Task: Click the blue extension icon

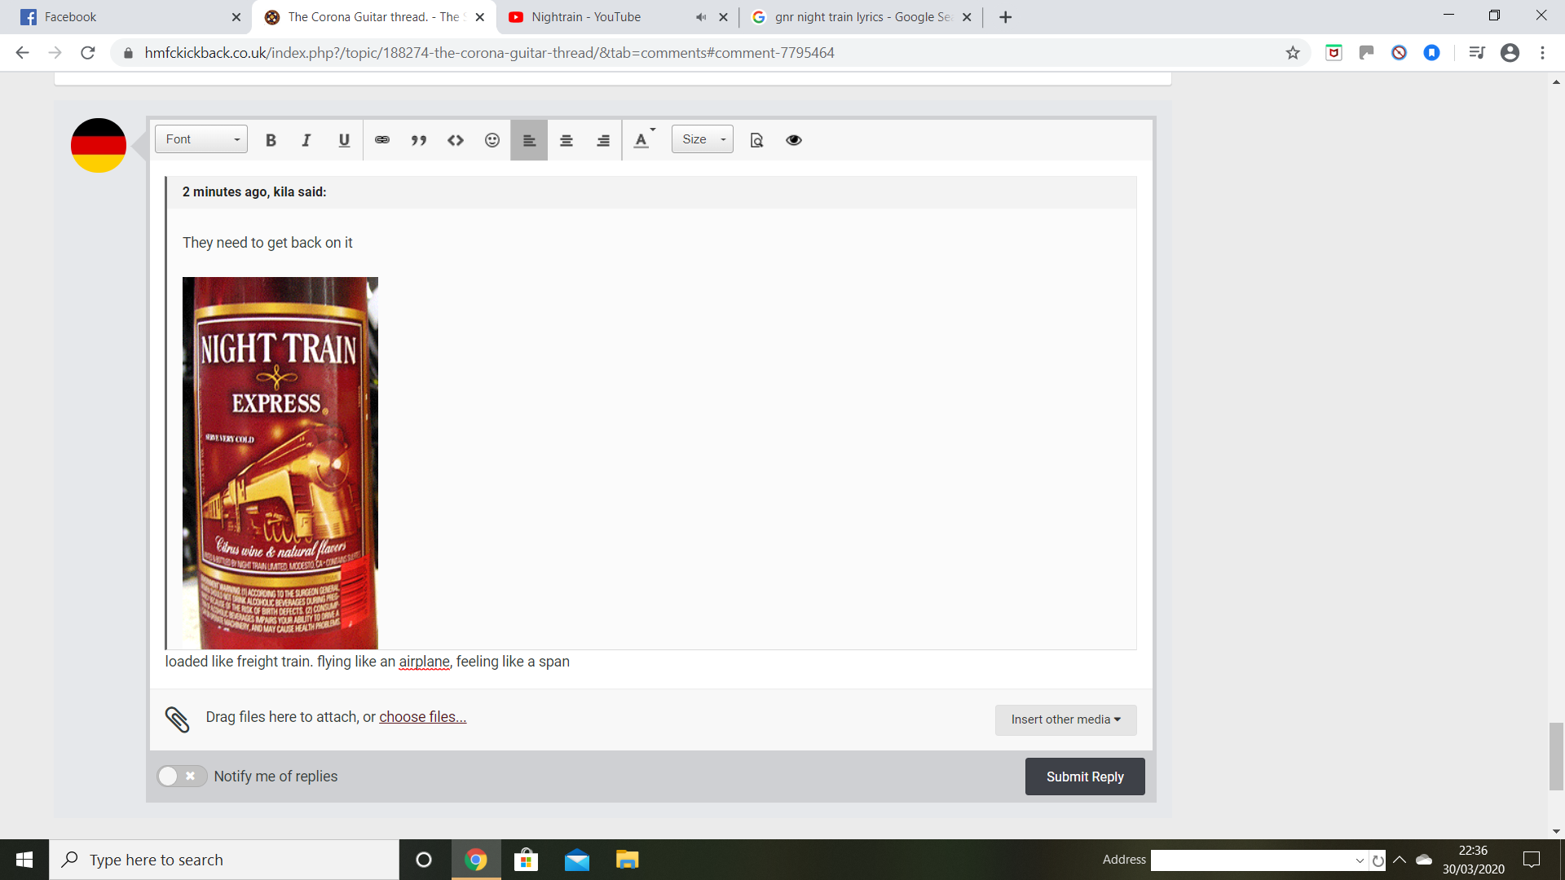Action: tap(1431, 53)
